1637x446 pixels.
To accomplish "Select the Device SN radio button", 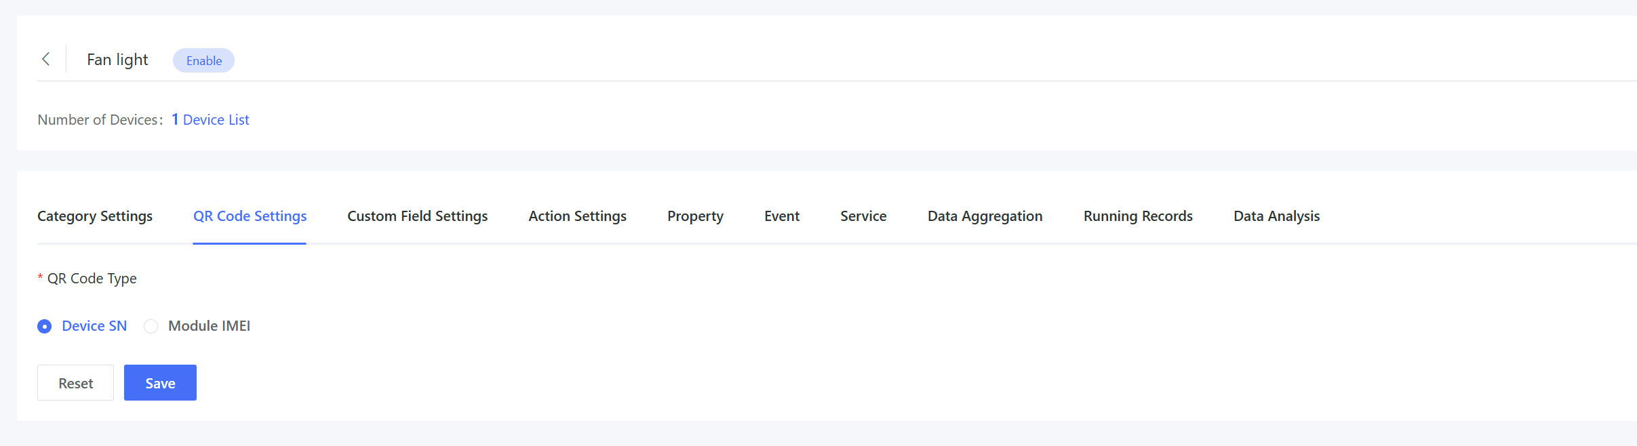I will [x=45, y=327].
